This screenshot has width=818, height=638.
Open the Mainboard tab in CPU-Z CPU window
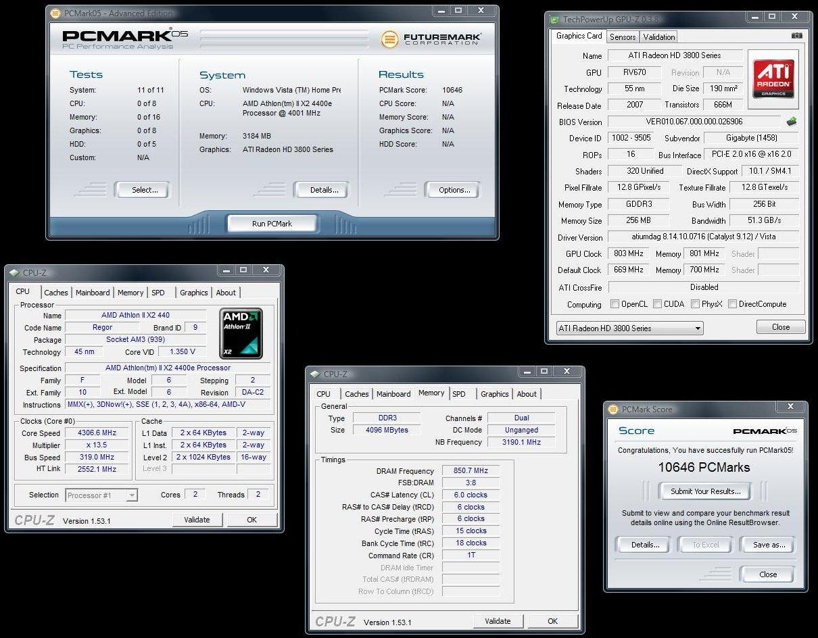(93, 293)
